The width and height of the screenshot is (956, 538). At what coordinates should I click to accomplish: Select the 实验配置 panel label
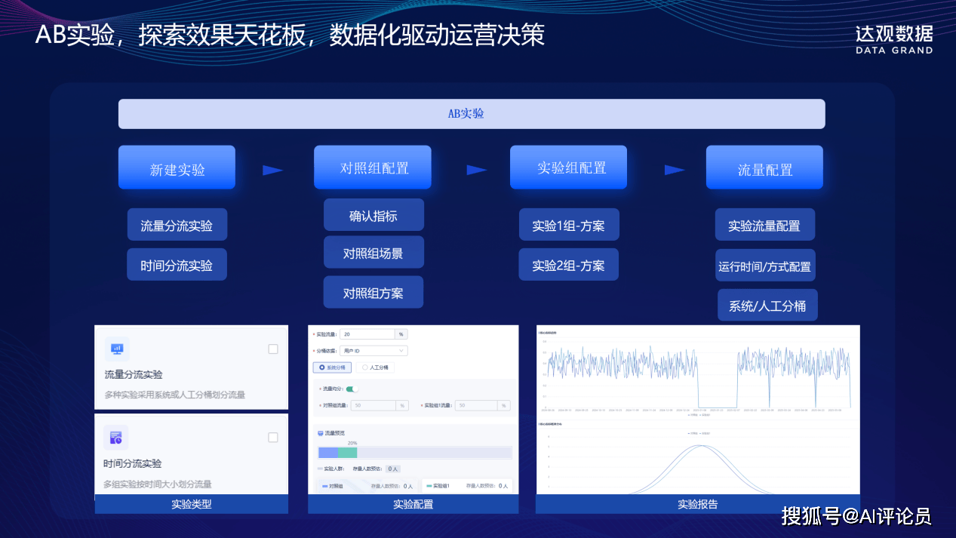coord(413,504)
